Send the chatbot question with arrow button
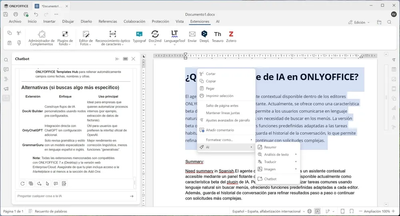The width and height of the screenshot is (400, 216). click(132, 196)
